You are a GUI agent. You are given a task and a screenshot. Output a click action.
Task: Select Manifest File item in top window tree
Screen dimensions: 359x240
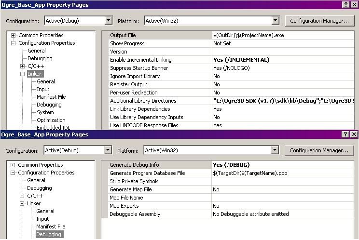pos(51,97)
